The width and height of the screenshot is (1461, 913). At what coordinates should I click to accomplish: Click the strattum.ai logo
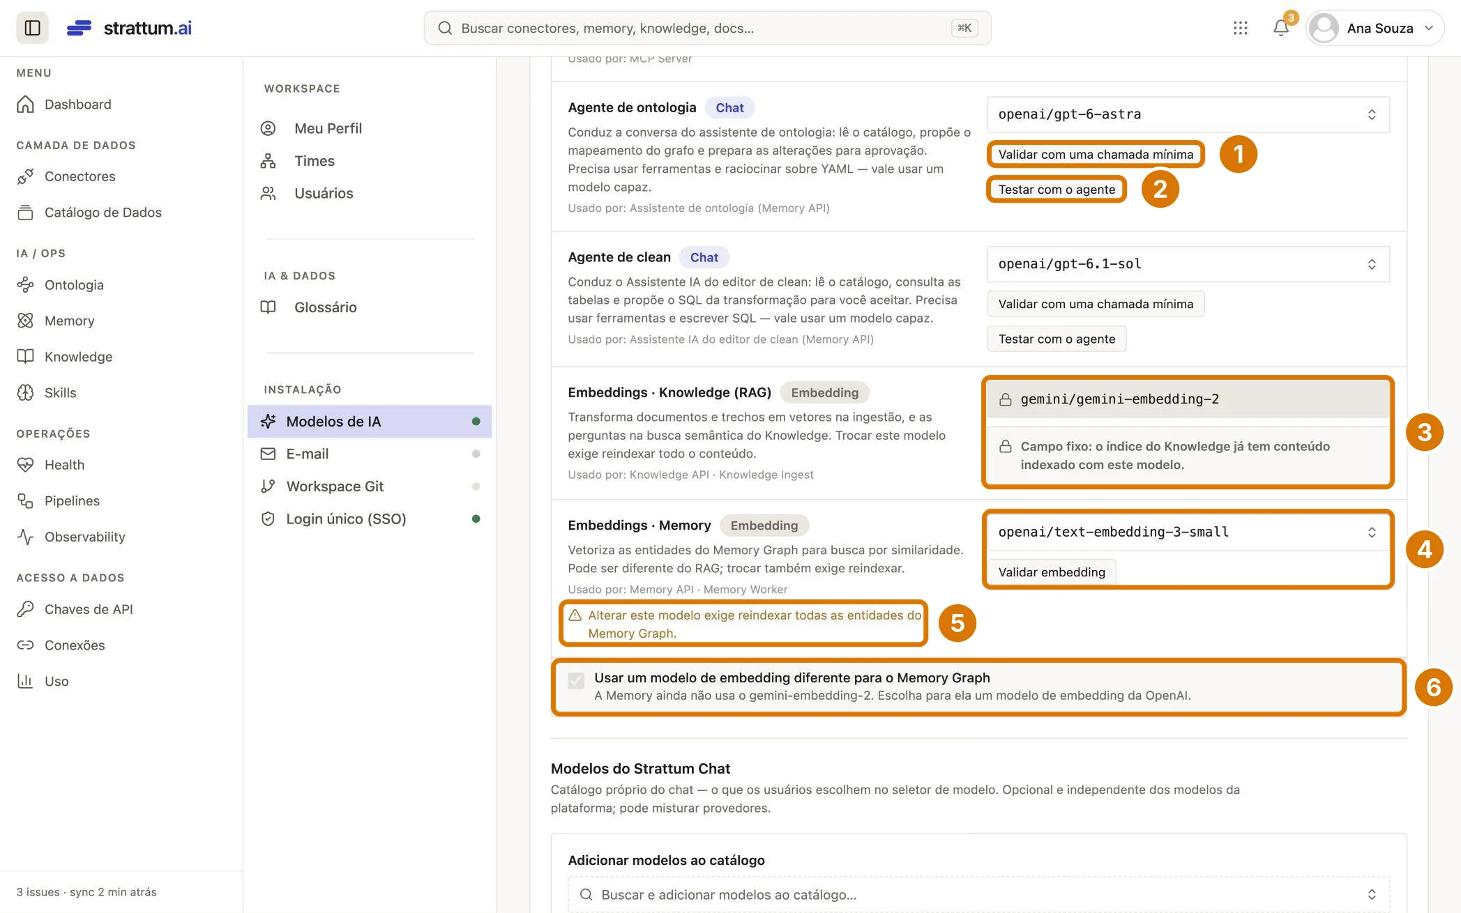coord(129,28)
